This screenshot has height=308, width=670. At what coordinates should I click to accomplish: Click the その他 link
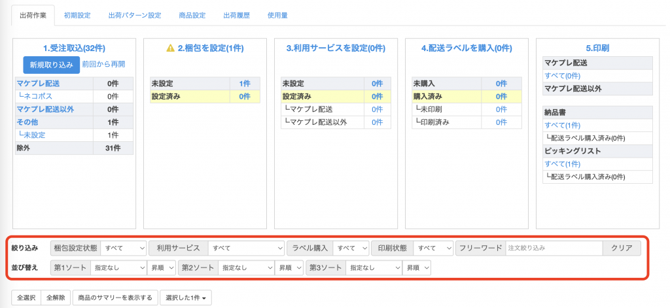point(27,122)
